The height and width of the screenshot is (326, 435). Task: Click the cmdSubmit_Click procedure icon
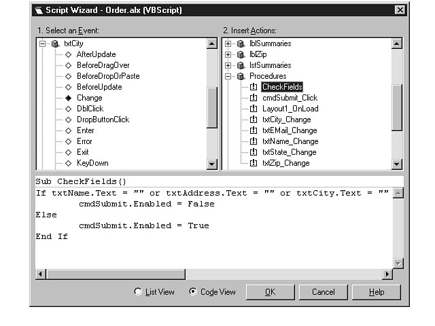click(254, 98)
